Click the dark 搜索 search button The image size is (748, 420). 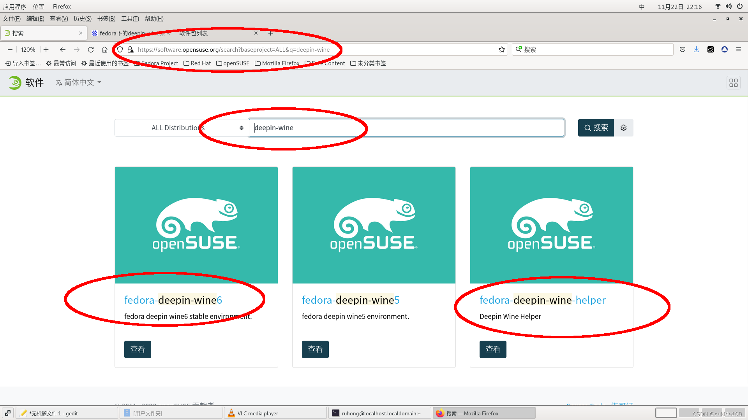click(x=596, y=128)
